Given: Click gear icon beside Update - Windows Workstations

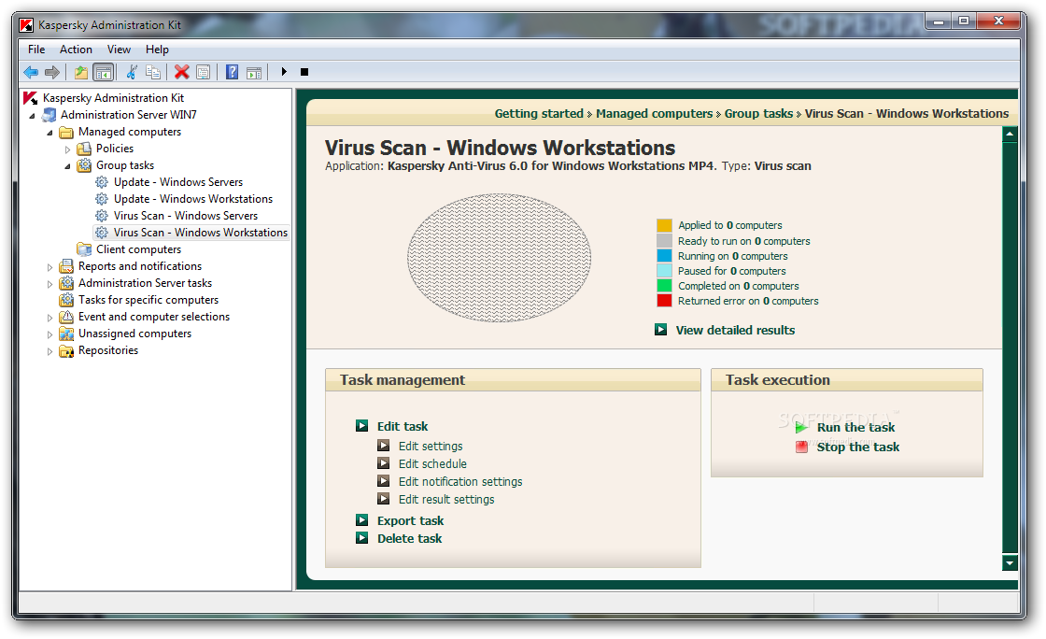Looking at the screenshot, I should [x=102, y=199].
